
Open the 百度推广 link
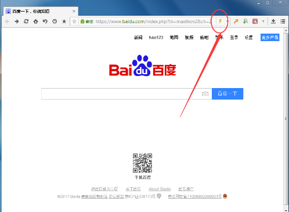tap(186, 189)
